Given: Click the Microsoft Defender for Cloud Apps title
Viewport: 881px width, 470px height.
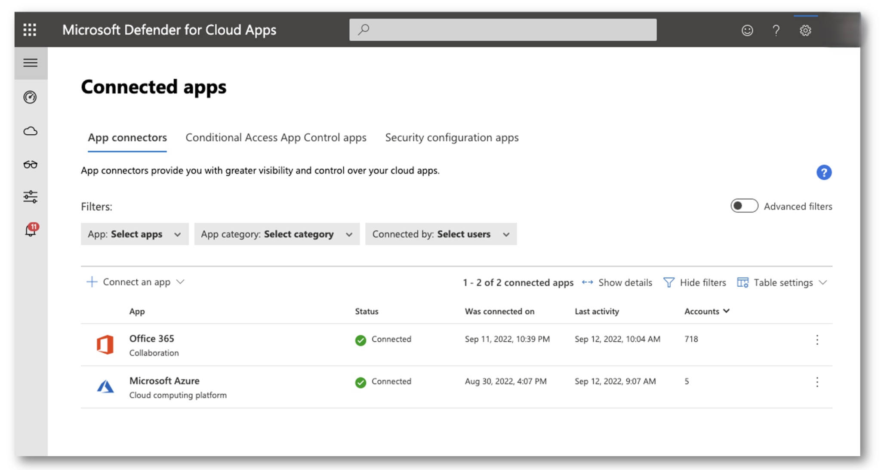Looking at the screenshot, I should (x=169, y=30).
